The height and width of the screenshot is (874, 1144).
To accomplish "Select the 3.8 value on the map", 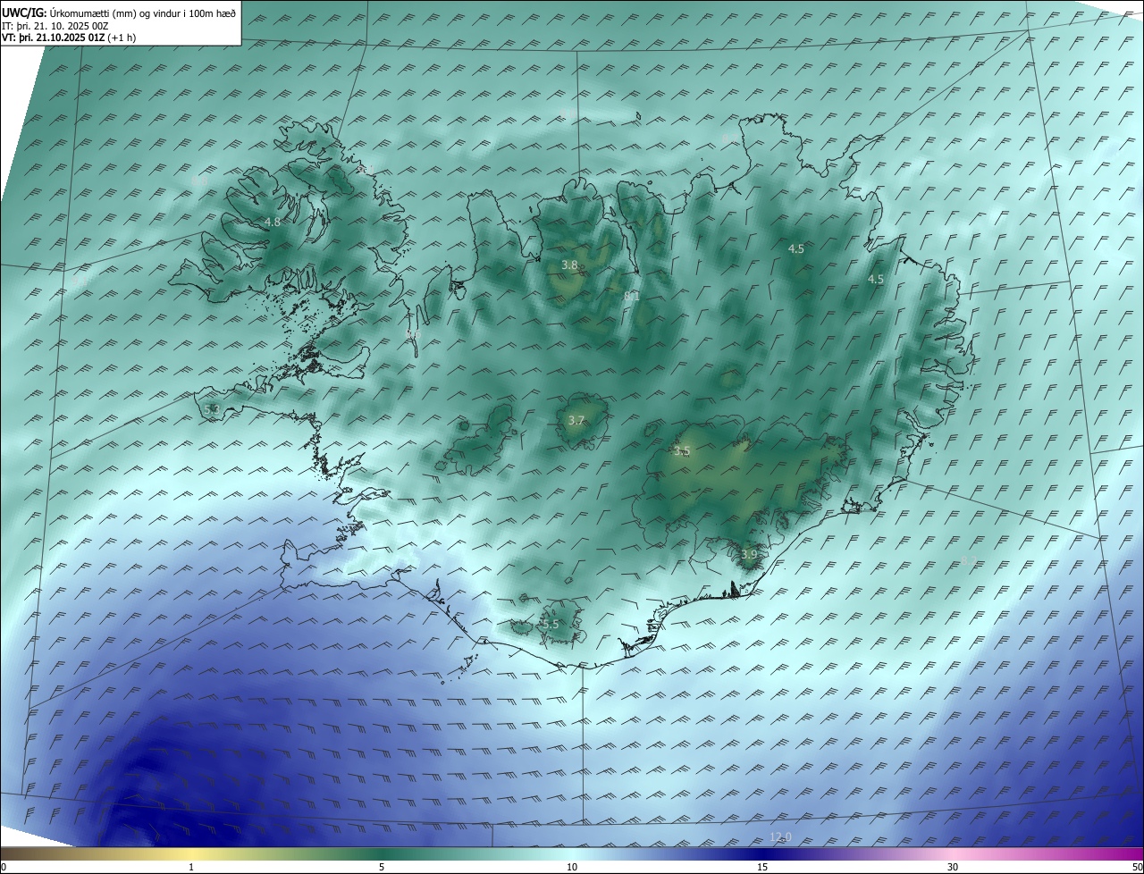I will click(569, 265).
